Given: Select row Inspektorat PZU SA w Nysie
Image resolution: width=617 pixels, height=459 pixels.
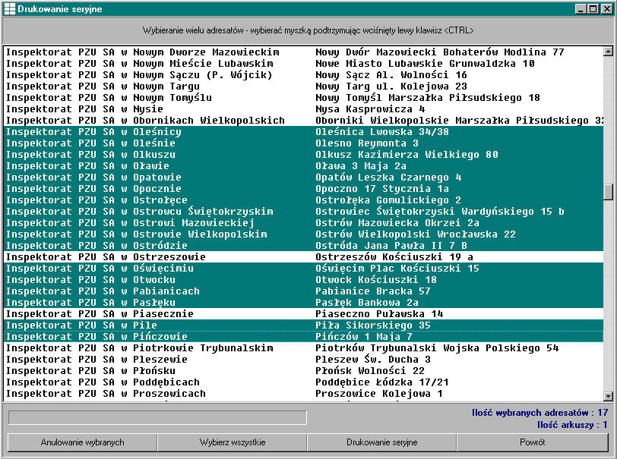Looking at the screenshot, I should (303, 109).
